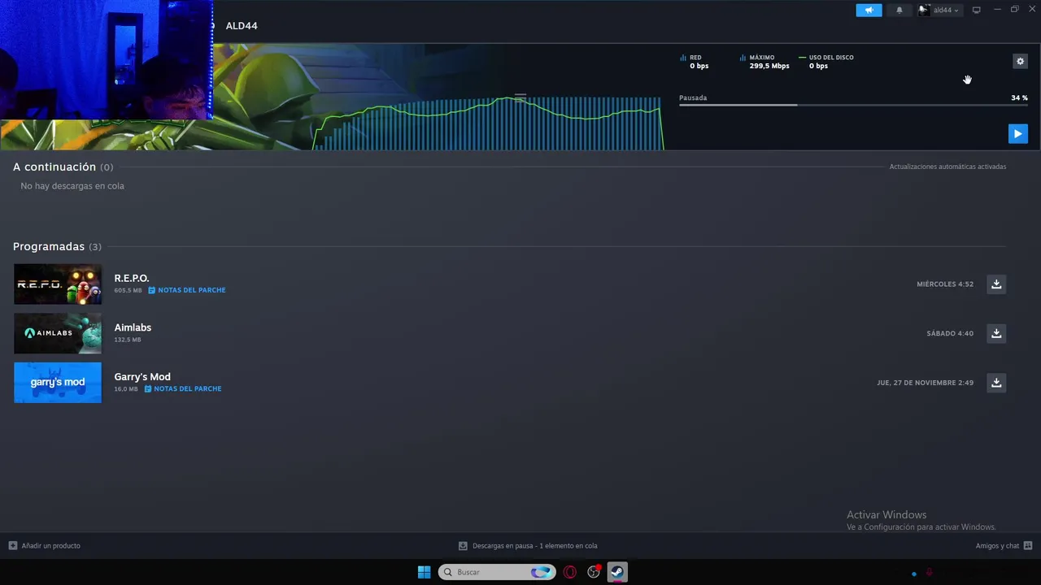Click the Steam taskbar icon
1041x585 pixels.
click(618, 572)
